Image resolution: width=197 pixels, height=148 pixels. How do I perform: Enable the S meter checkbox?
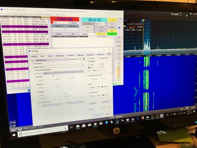(88, 58)
